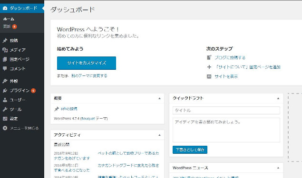
Task: Click the plus icon beside 固定ページを追加
Action: pyautogui.click(x=209, y=67)
